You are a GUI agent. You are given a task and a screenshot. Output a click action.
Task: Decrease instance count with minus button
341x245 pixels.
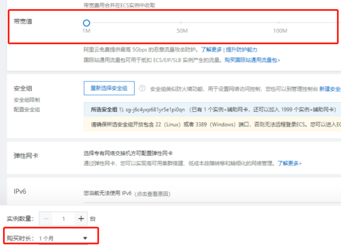[x=46, y=218]
